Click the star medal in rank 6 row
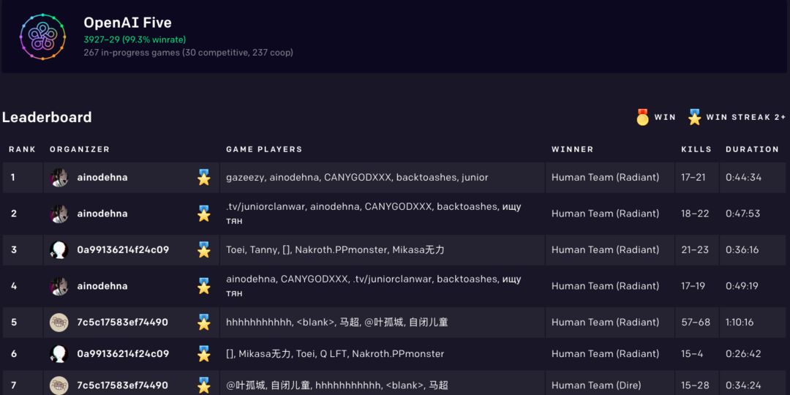Image resolution: width=790 pixels, height=395 pixels. (203, 354)
